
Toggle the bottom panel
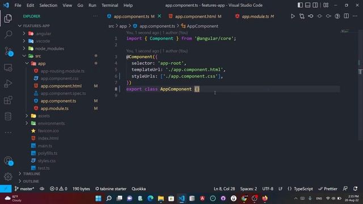307,5
